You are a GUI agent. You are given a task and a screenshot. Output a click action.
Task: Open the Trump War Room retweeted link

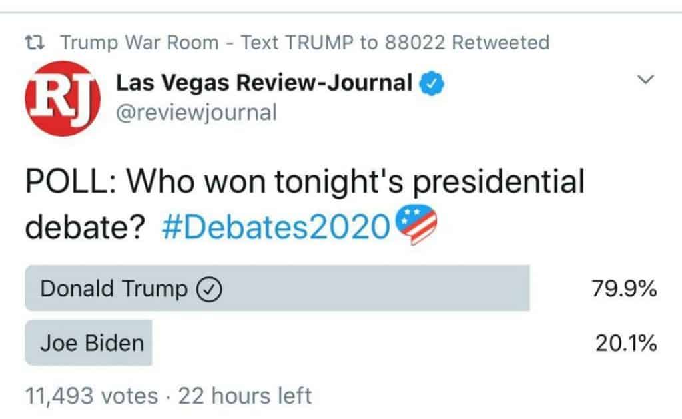pos(139,43)
